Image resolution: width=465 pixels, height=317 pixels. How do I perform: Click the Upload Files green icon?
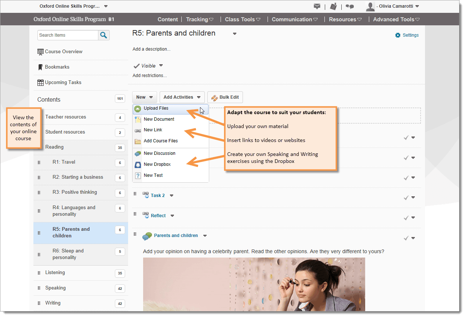coord(138,109)
